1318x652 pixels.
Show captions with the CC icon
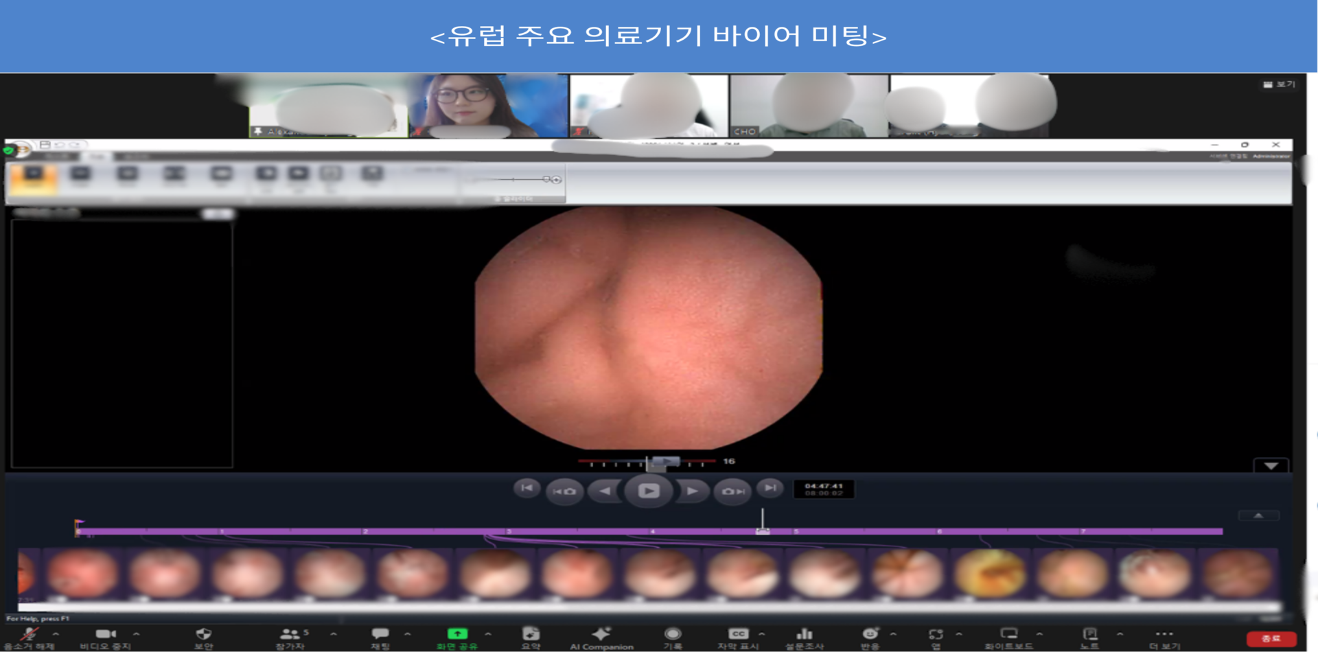coord(738,633)
